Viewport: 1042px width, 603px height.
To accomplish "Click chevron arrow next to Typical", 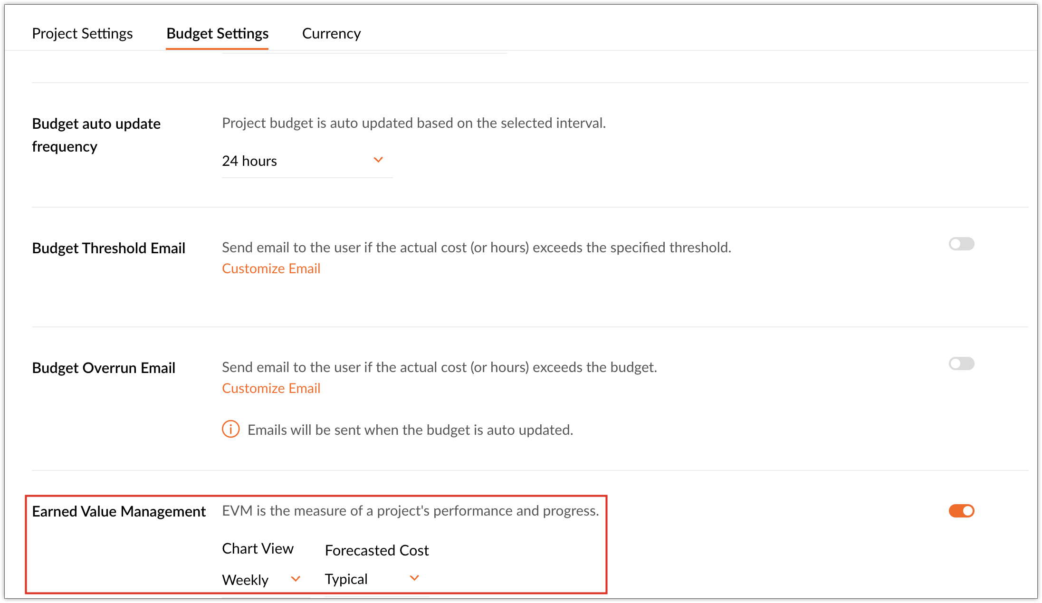I will coord(414,578).
